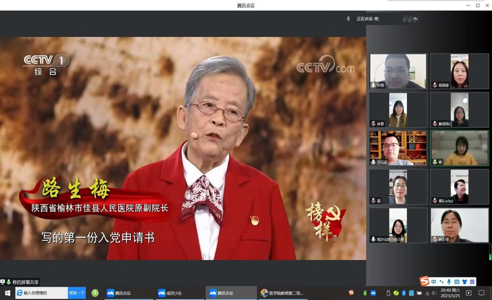Toggle punctuation mode in Sogou toolbar

tap(442, 282)
